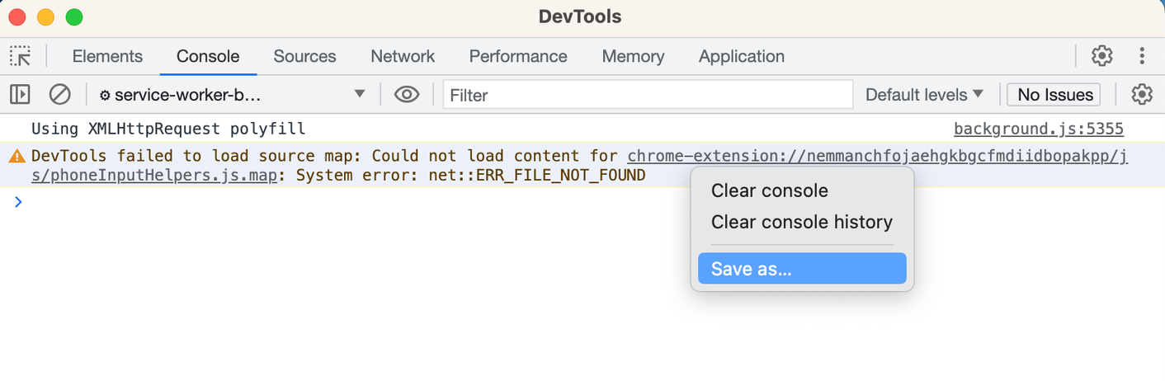Viewport: 1165px width, 381px height.
Task: Open DevTools settings gear in tab bar
Action: point(1101,56)
